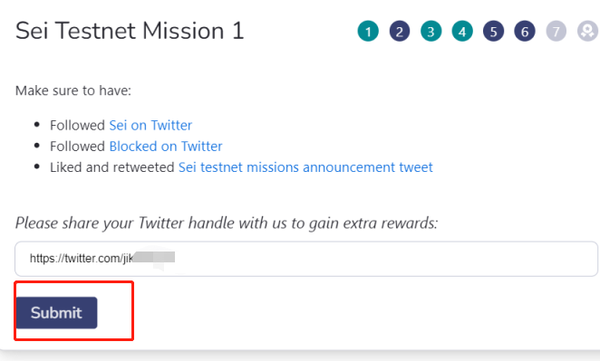Open the Sei on Twitter link
The width and height of the screenshot is (600, 361).
coord(150,125)
